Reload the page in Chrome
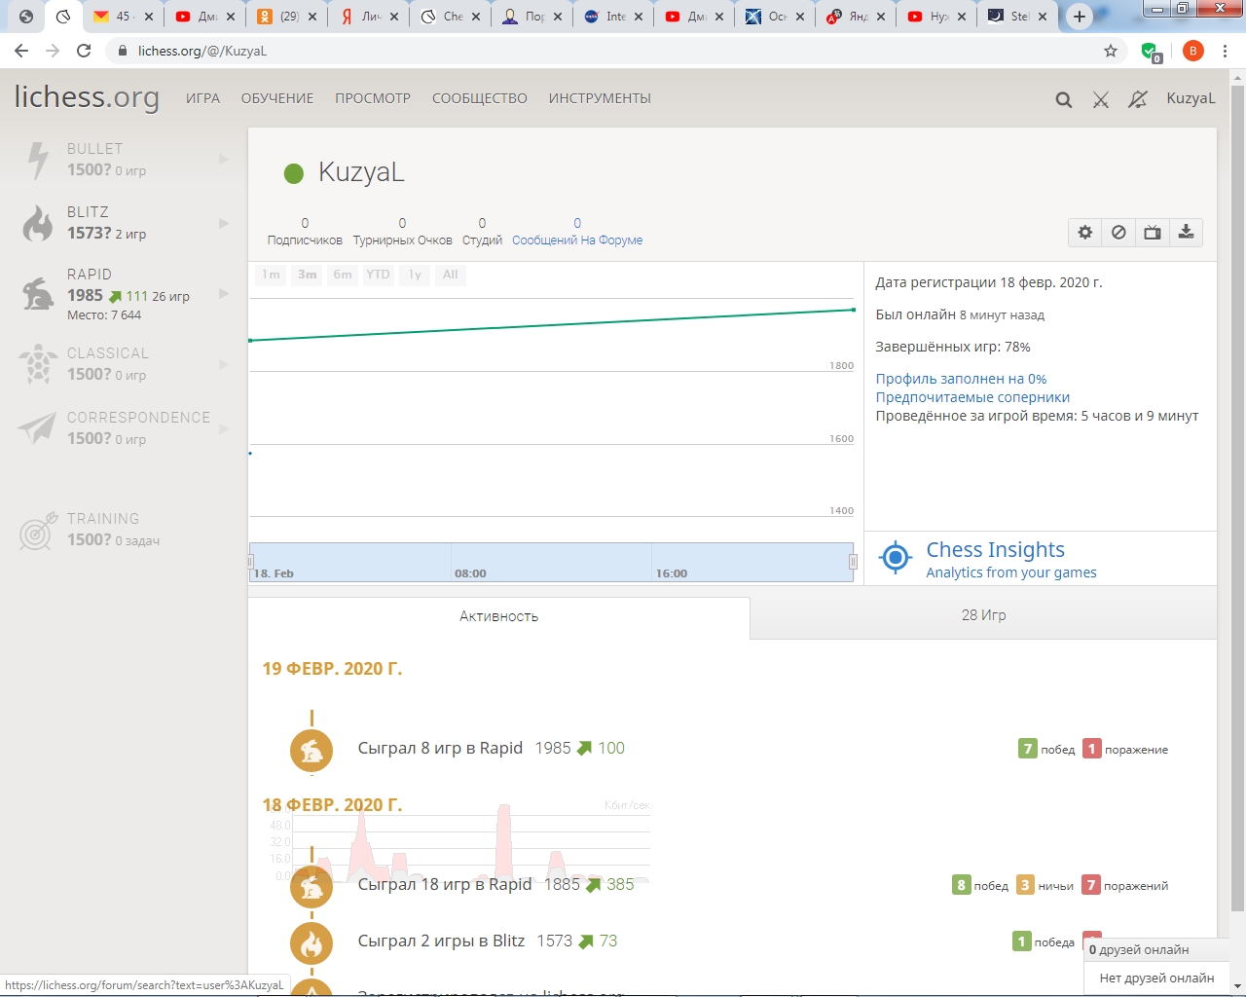 click(84, 51)
